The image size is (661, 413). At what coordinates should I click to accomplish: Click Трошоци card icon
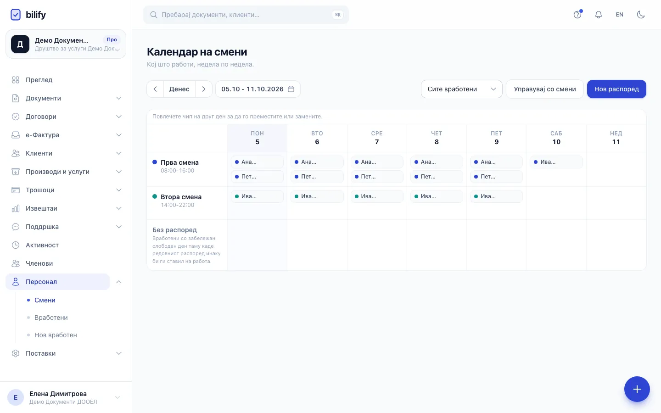16,190
